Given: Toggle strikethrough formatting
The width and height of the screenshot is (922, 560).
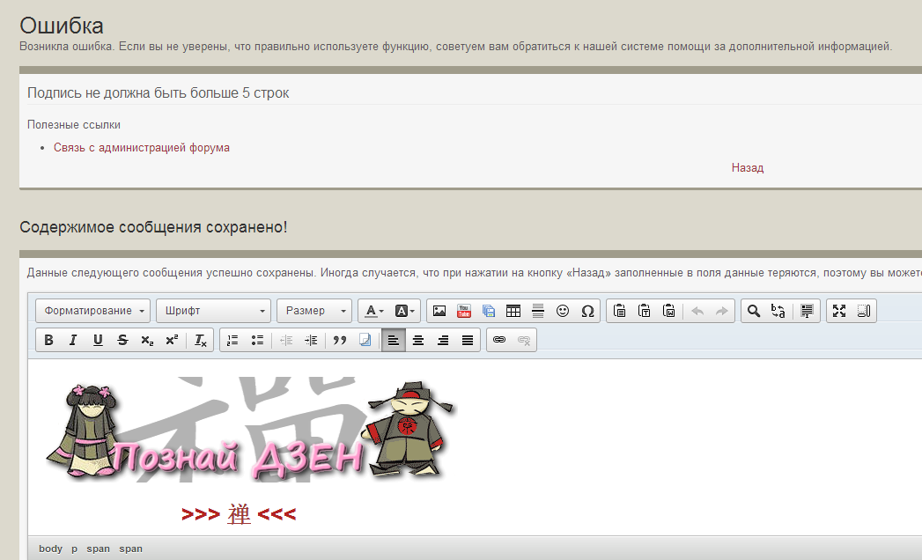Looking at the screenshot, I should (123, 340).
